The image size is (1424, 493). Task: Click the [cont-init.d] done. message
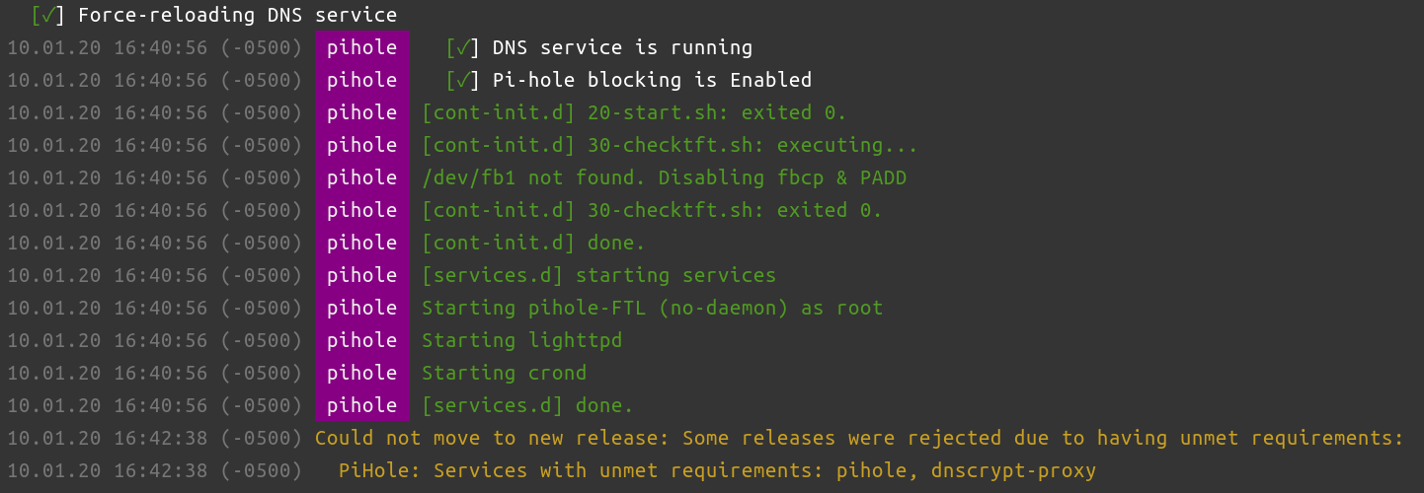[533, 243]
